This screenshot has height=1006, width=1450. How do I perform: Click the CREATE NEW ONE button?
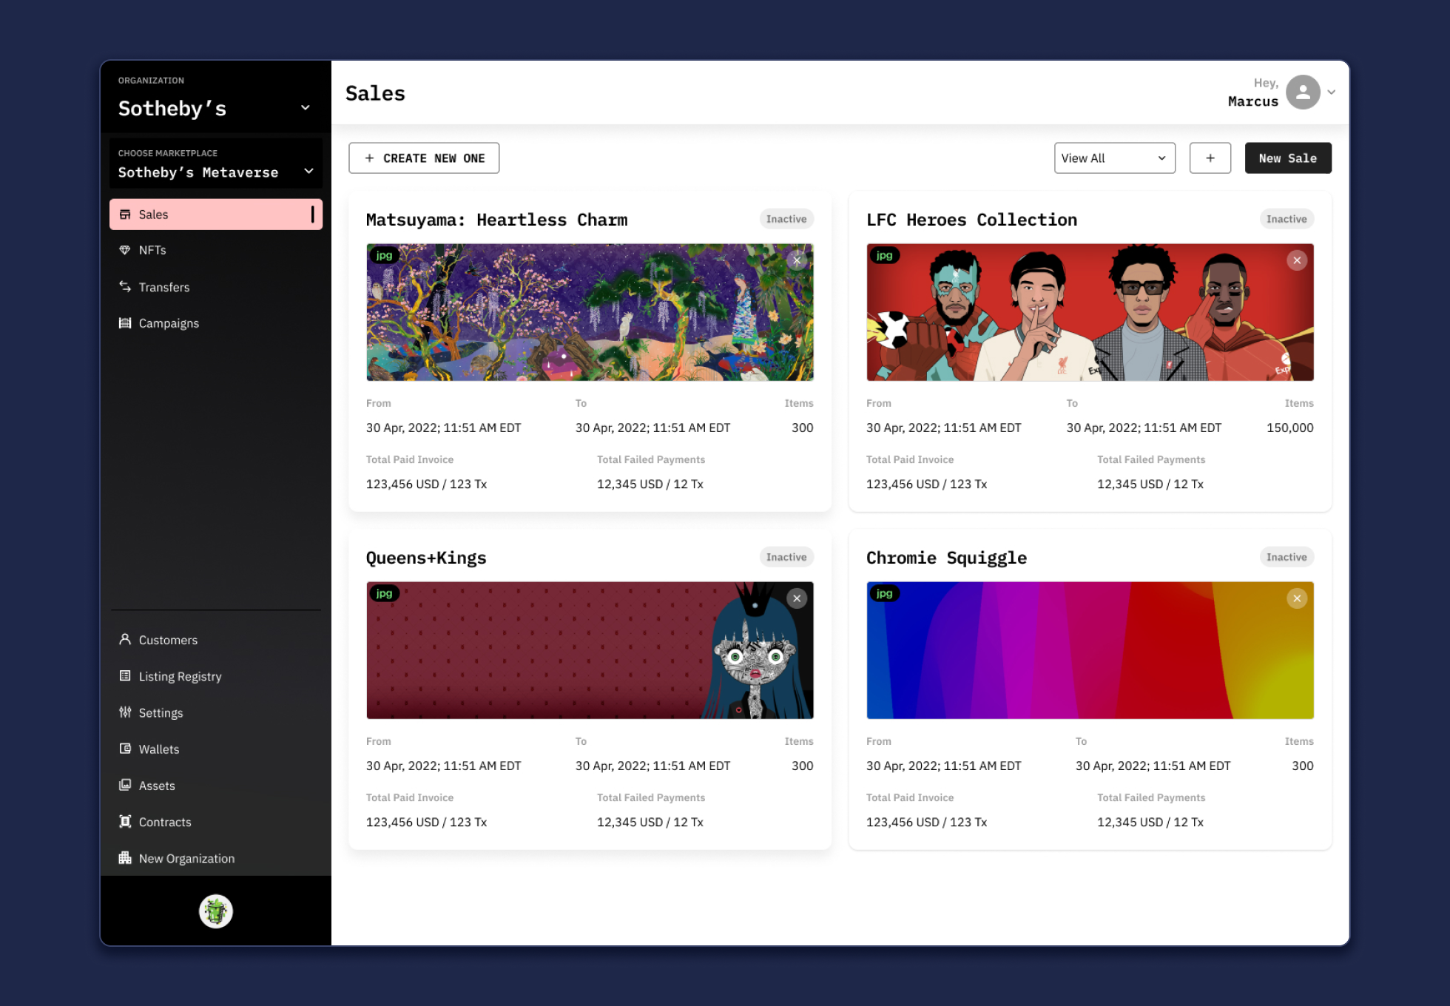coord(424,158)
